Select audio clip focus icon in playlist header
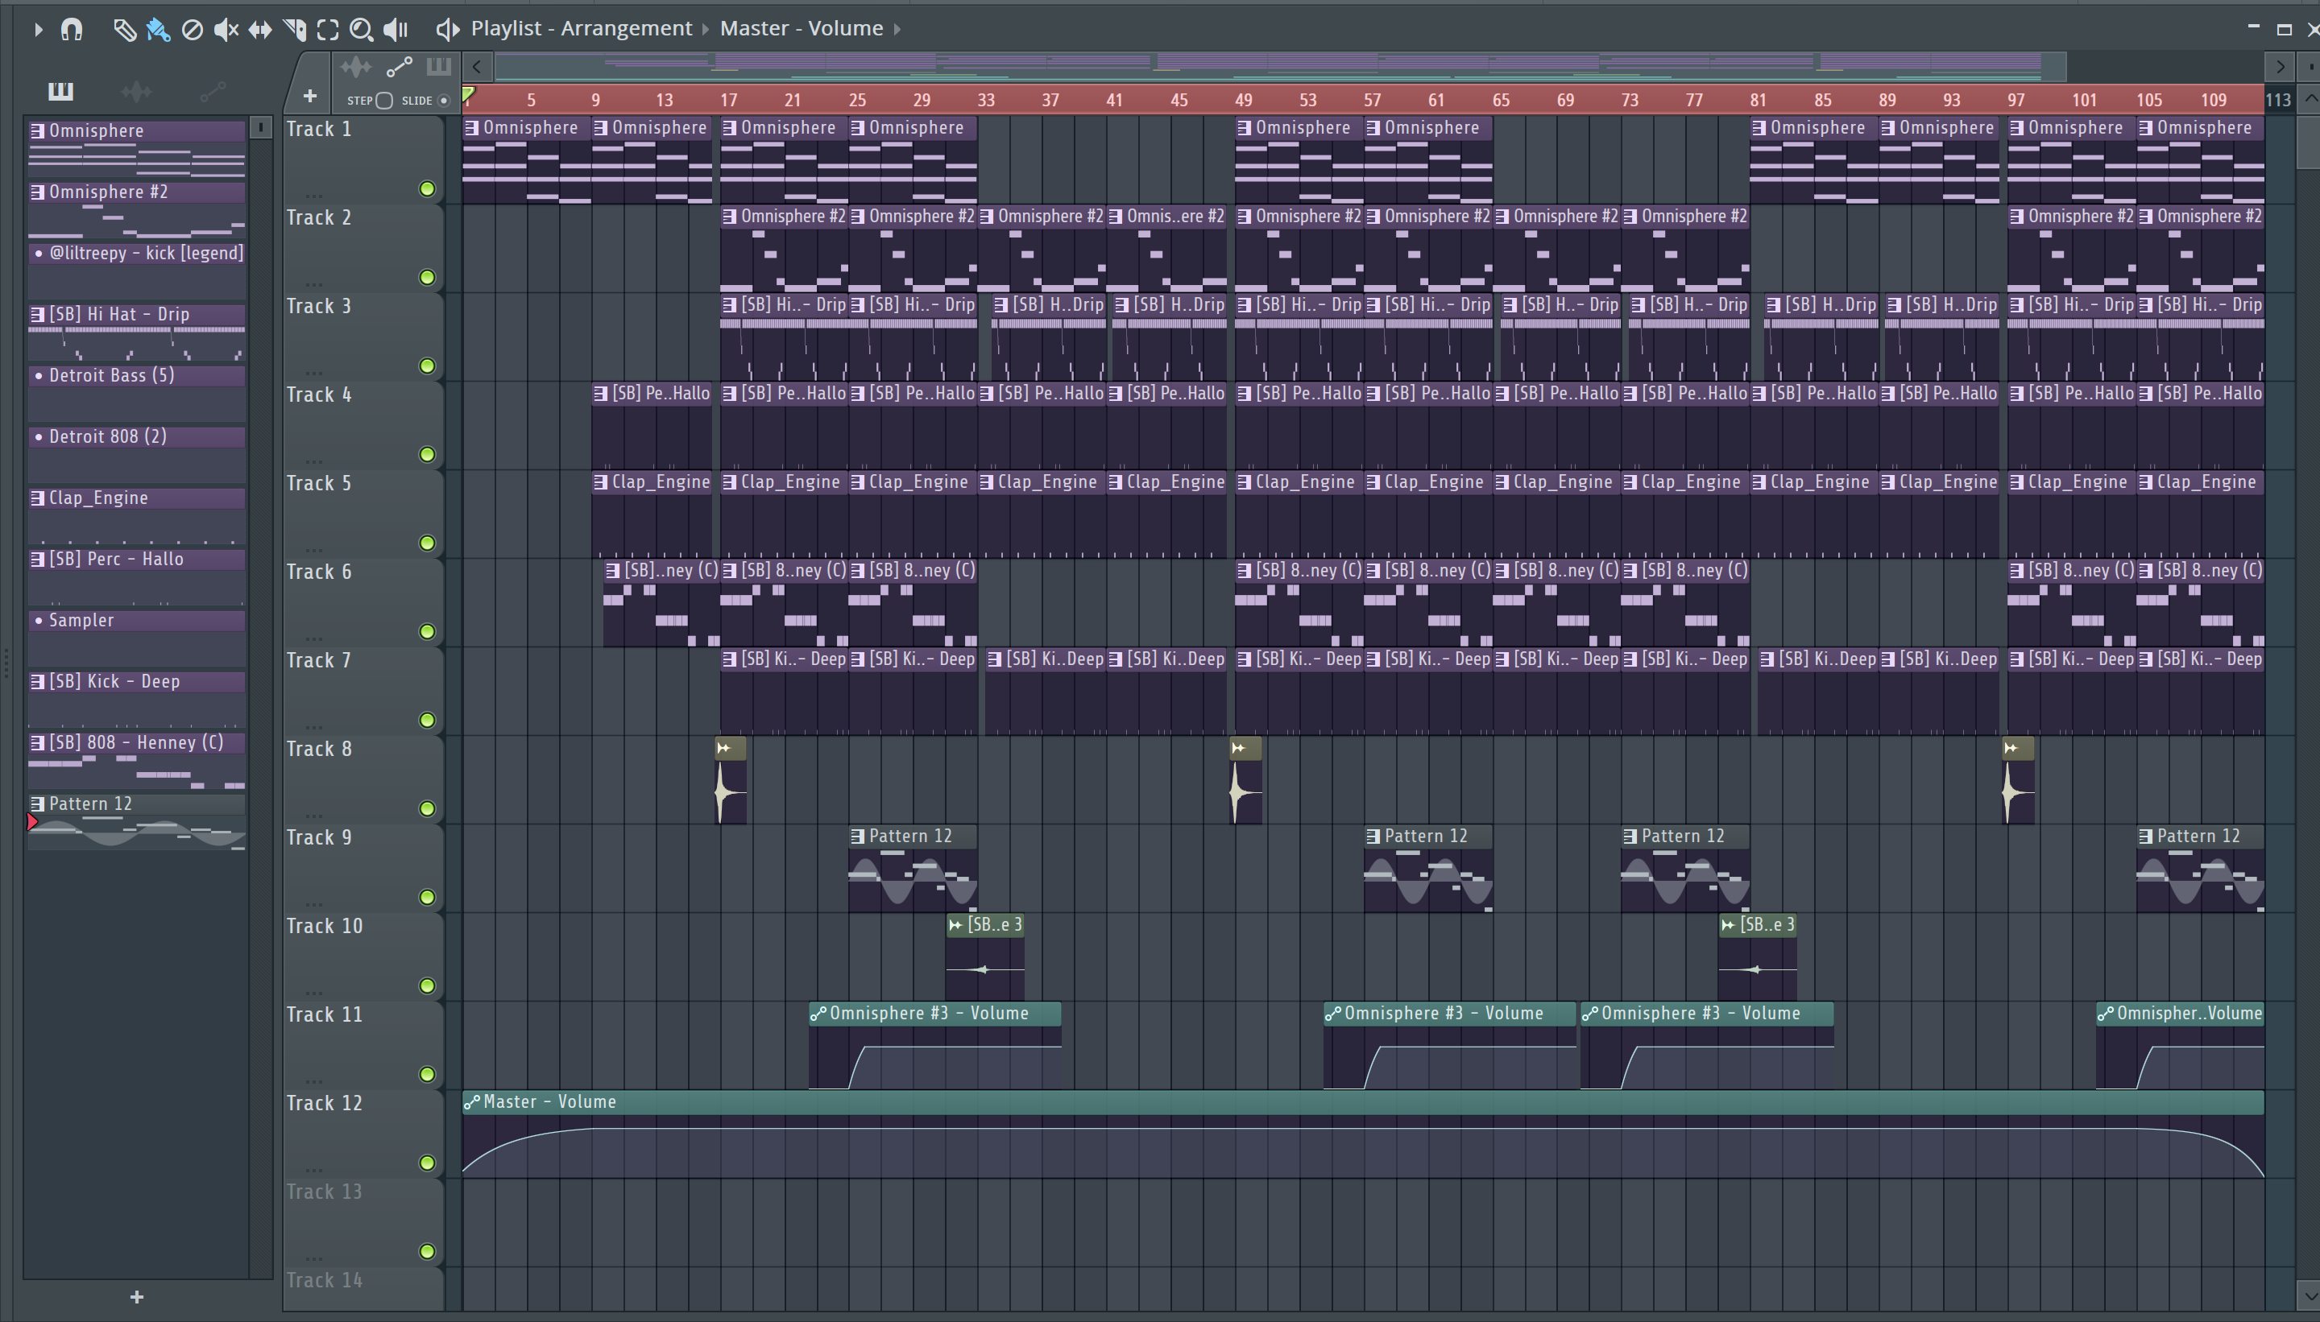The width and height of the screenshot is (2320, 1322). tap(356, 66)
